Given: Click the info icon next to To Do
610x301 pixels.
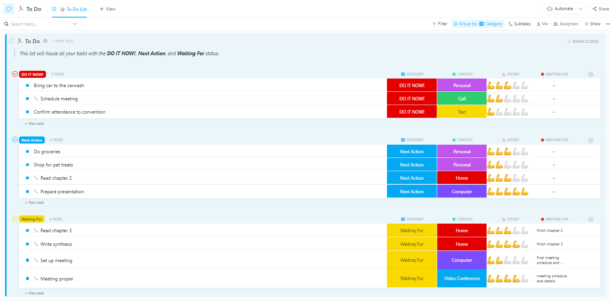Looking at the screenshot, I should point(45,41).
